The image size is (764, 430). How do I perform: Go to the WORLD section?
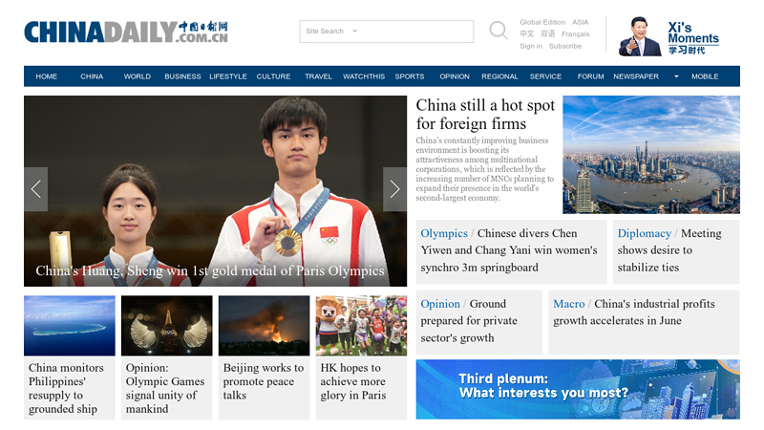coord(137,76)
